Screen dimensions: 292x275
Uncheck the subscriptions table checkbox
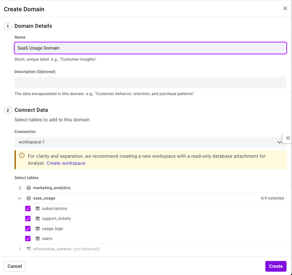[28, 208]
